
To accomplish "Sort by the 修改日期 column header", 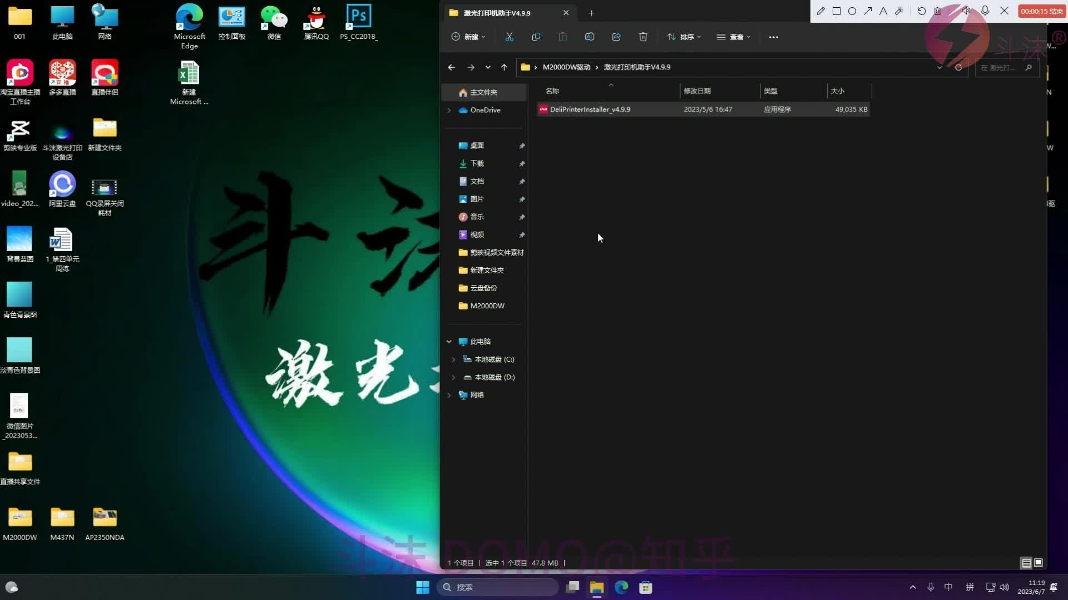I will coord(720,91).
